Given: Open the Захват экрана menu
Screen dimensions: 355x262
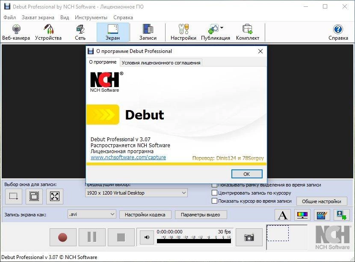Looking at the screenshot, I should point(38,17).
